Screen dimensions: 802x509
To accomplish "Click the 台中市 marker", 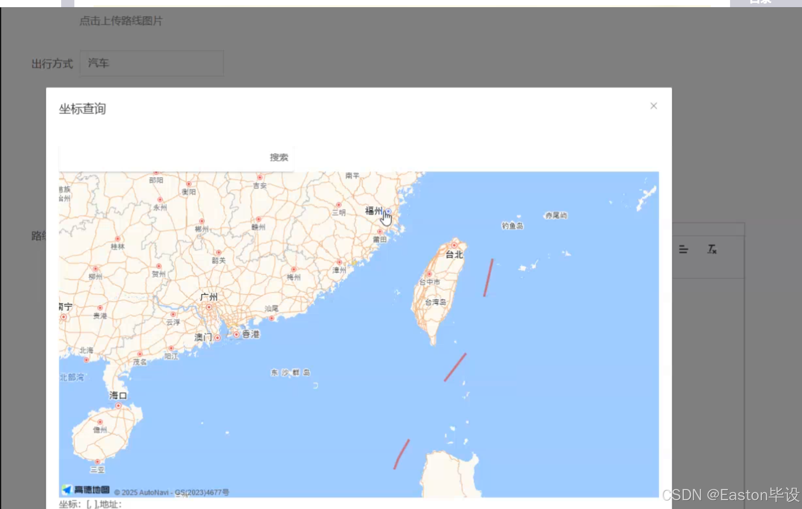I will click(x=429, y=274).
